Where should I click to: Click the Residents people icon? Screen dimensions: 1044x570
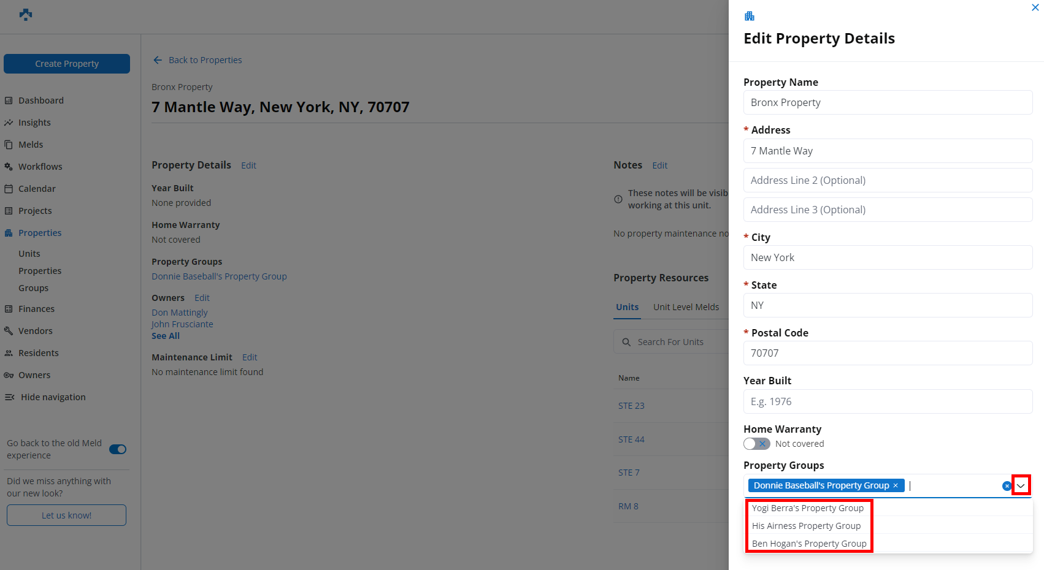tap(9, 353)
